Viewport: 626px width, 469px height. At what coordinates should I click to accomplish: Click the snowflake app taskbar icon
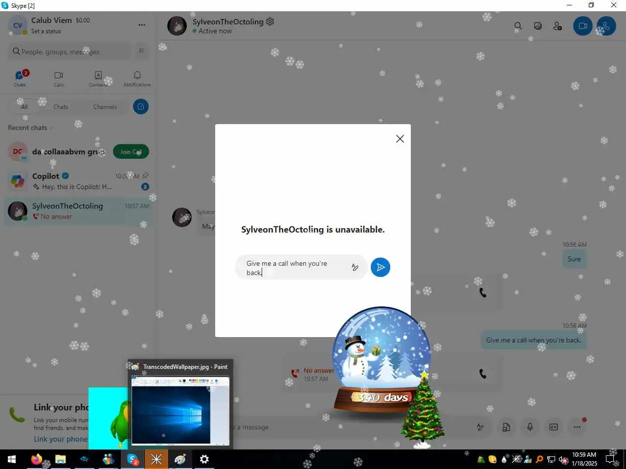coord(156,459)
